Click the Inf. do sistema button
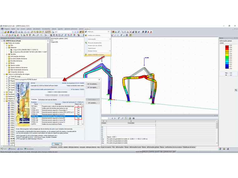Image resolution: width=238 pixels, height=178 pixels. click(x=93, y=84)
